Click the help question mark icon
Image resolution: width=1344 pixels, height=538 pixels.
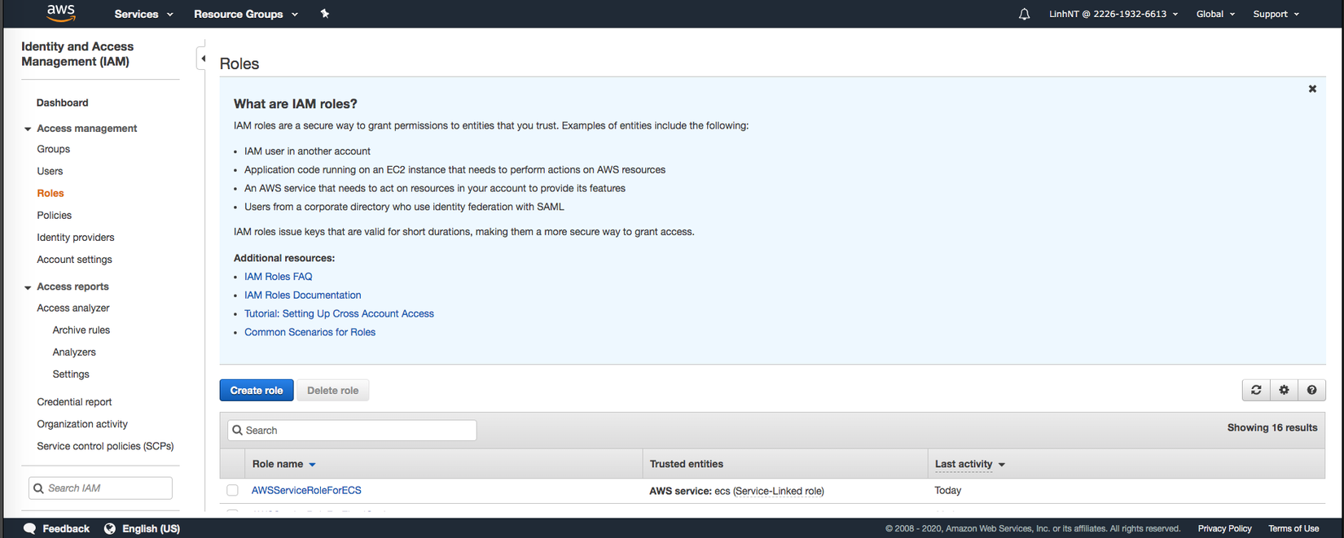point(1311,390)
